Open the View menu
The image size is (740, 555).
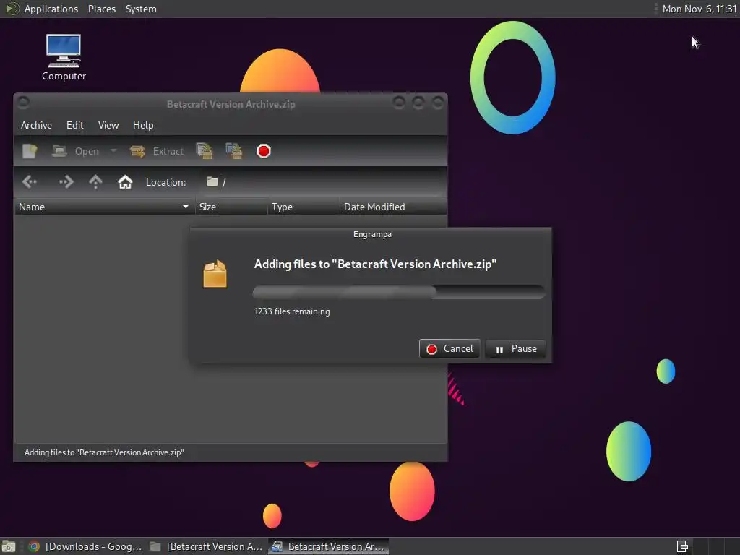coord(108,125)
